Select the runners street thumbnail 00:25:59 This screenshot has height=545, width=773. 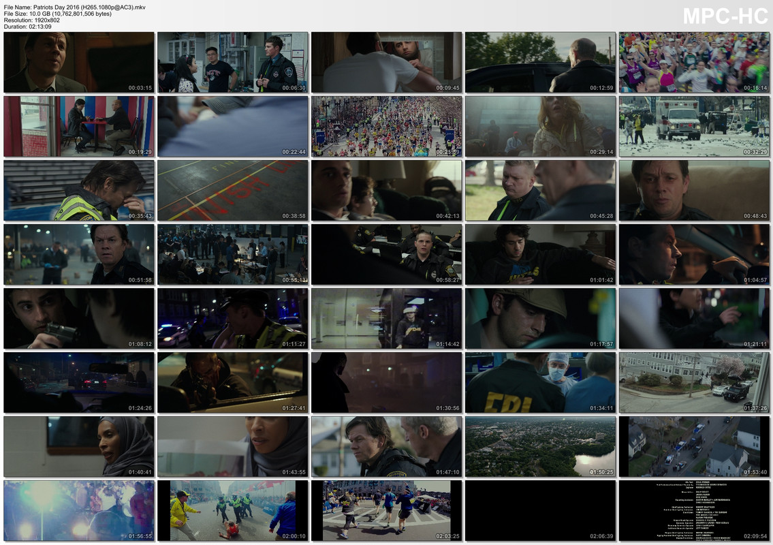pyautogui.click(x=387, y=127)
